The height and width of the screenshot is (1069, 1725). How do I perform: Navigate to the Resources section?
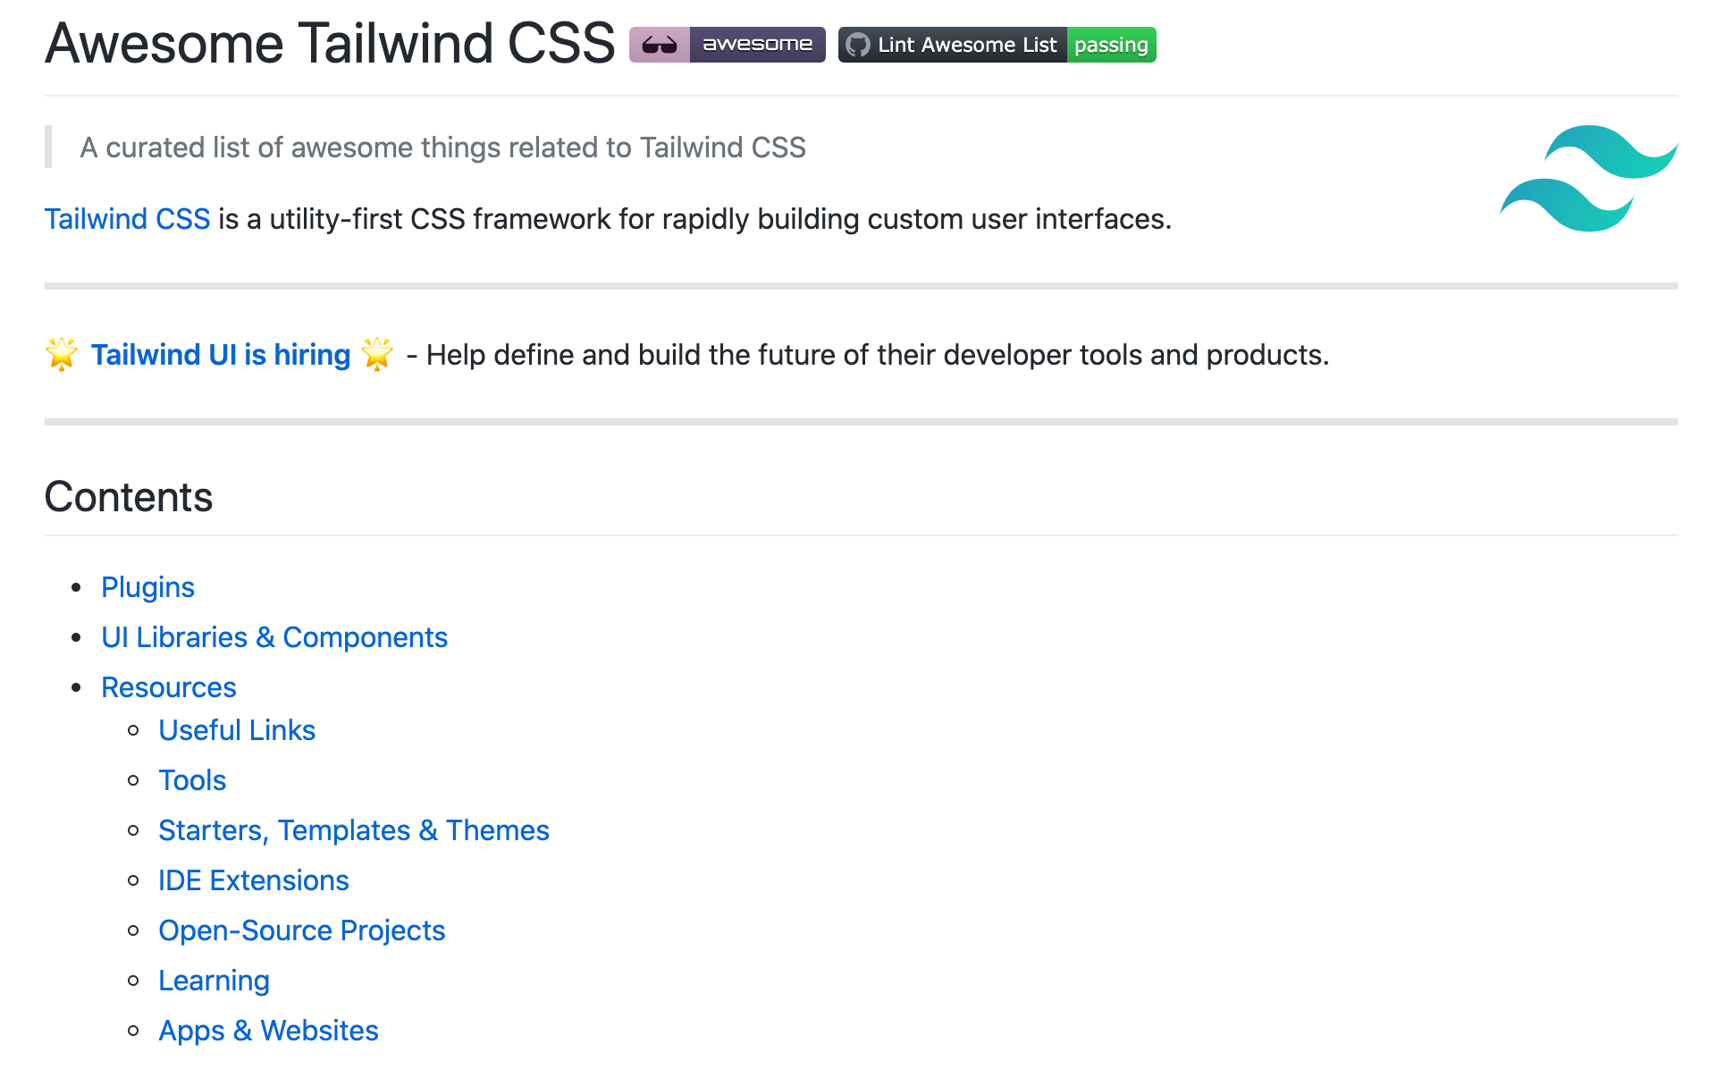168,687
